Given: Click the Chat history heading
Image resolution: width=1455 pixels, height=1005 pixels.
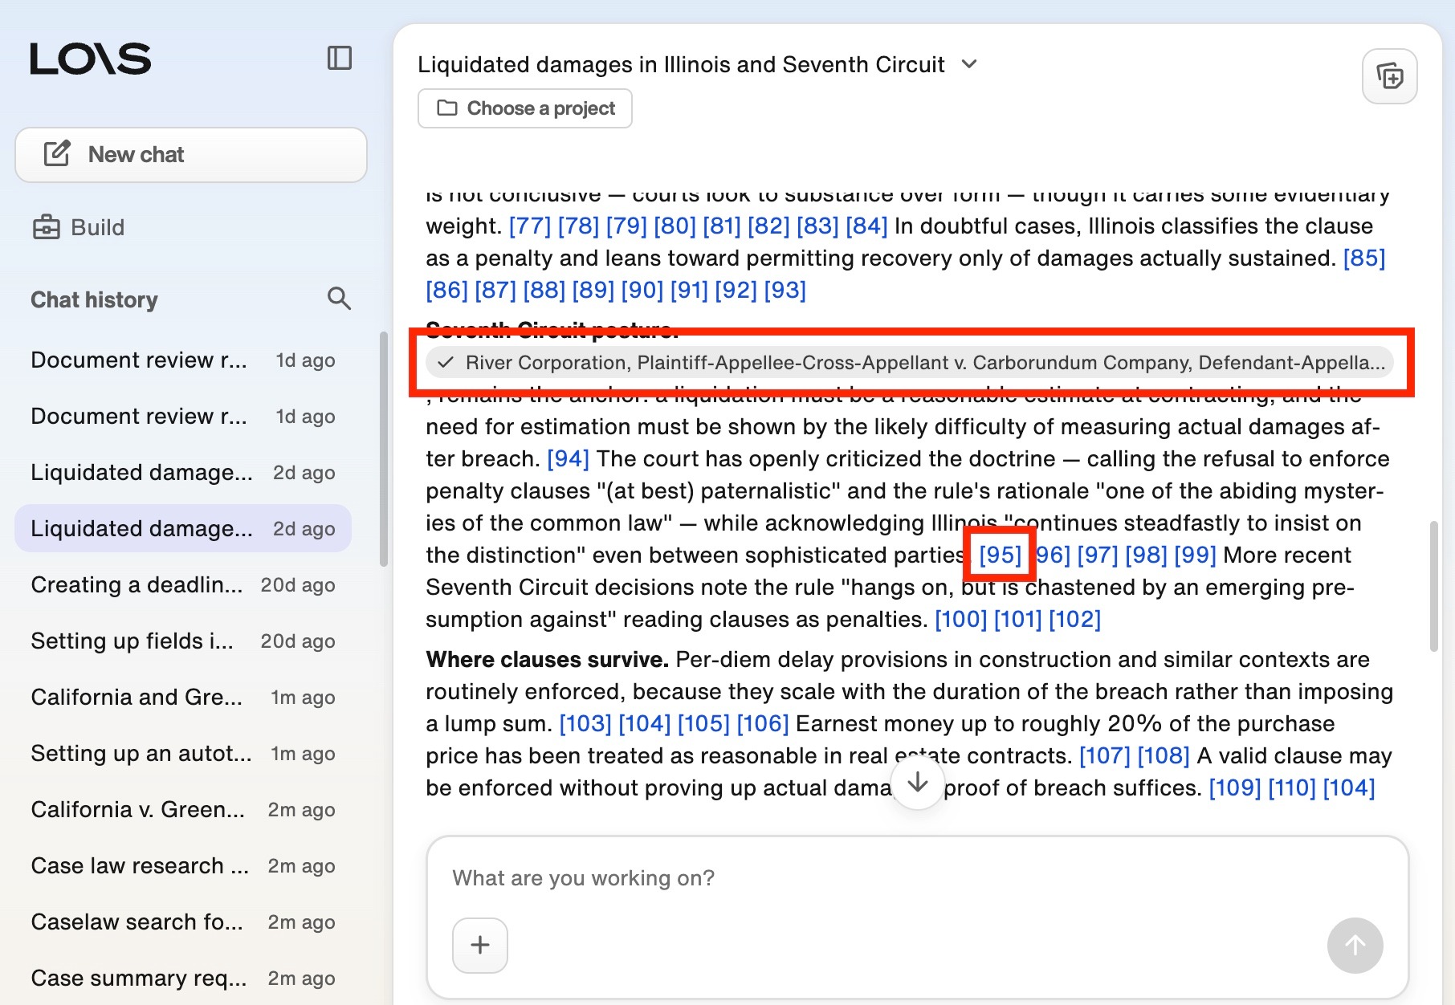Looking at the screenshot, I should point(94,299).
